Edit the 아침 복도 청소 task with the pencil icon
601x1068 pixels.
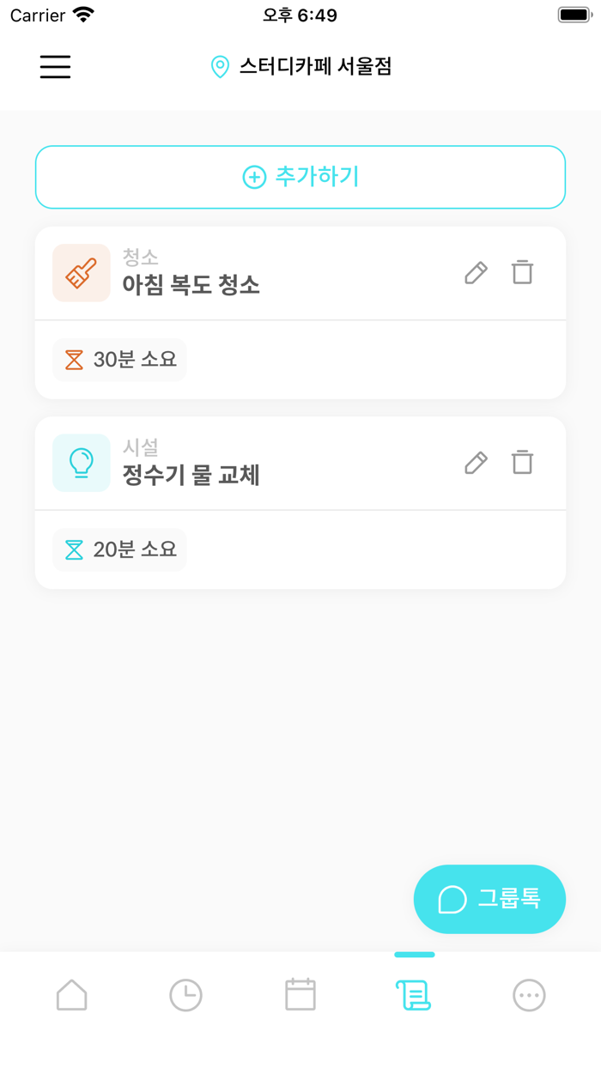tap(476, 272)
